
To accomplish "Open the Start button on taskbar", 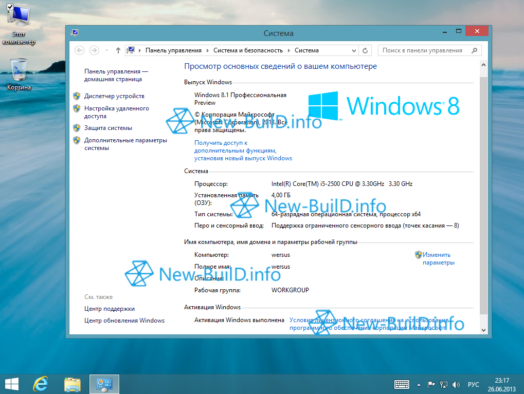I will coord(12,384).
